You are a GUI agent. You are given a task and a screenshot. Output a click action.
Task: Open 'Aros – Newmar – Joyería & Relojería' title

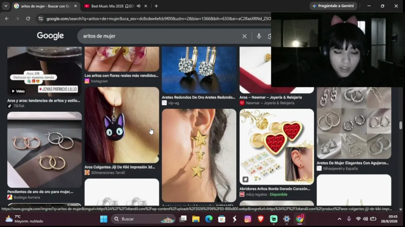click(x=271, y=97)
